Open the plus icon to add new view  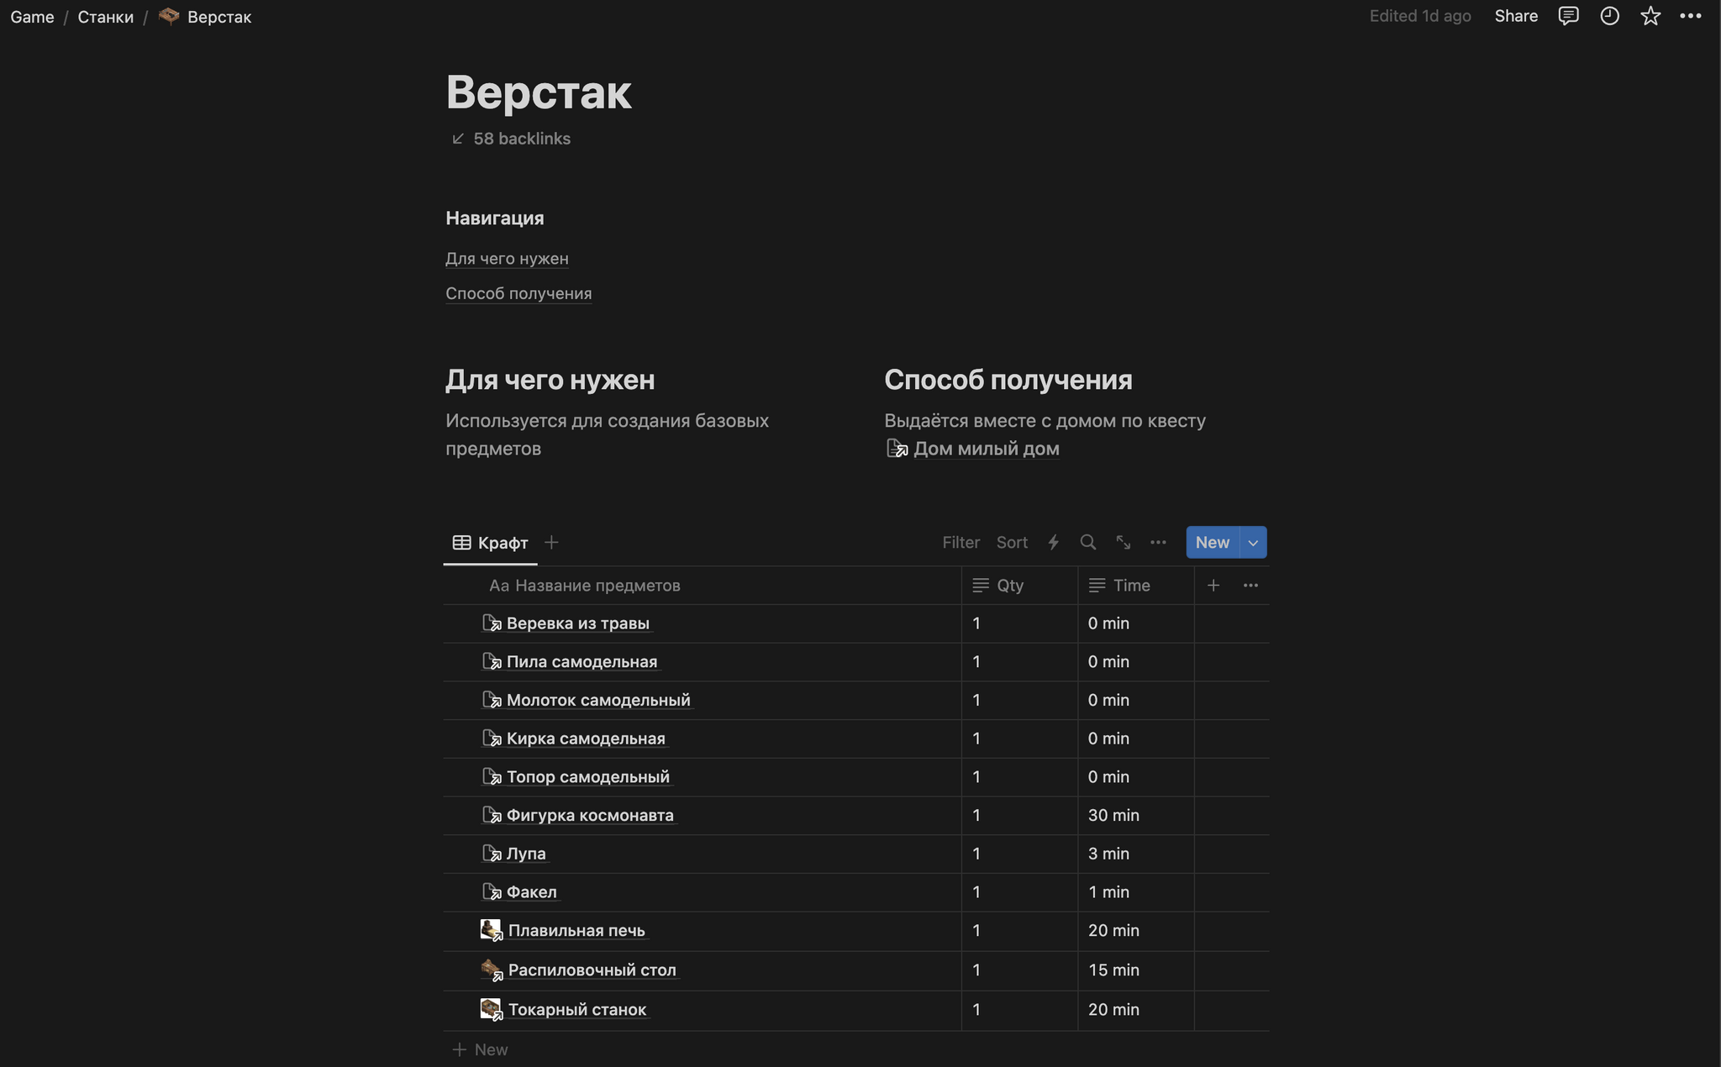552,542
